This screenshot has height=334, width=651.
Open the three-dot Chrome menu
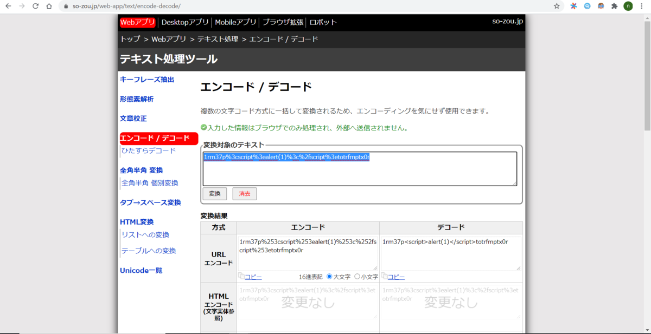click(x=642, y=6)
